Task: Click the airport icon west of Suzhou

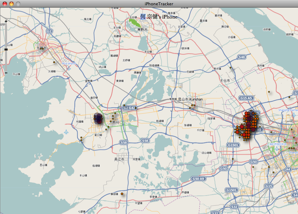Action: click(66, 132)
